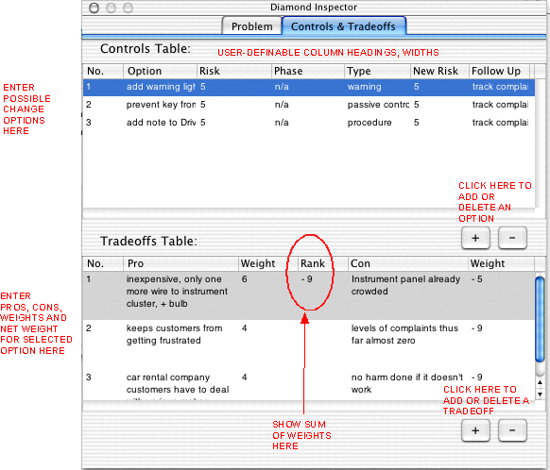Image resolution: width=550 pixels, height=470 pixels.
Task: Remove a tradeoff with the minus button
Action: (x=512, y=430)
